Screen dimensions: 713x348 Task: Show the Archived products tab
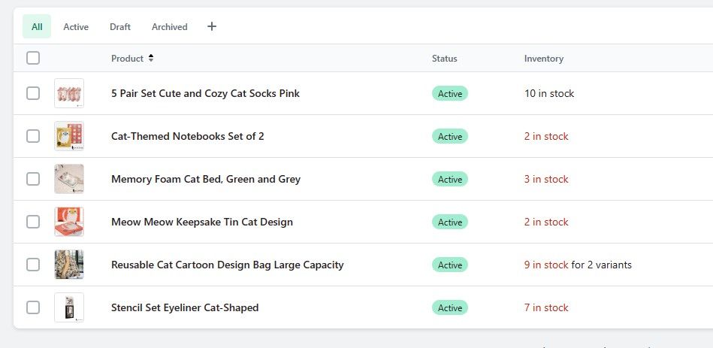tap(170, 26)
